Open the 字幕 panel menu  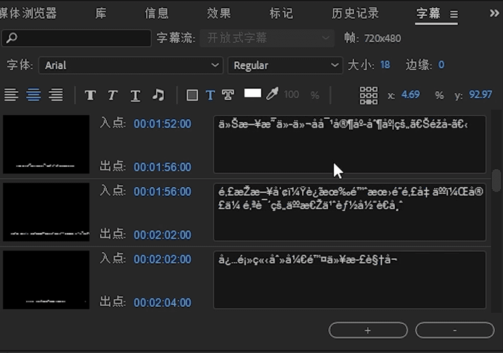pos(454,14)
